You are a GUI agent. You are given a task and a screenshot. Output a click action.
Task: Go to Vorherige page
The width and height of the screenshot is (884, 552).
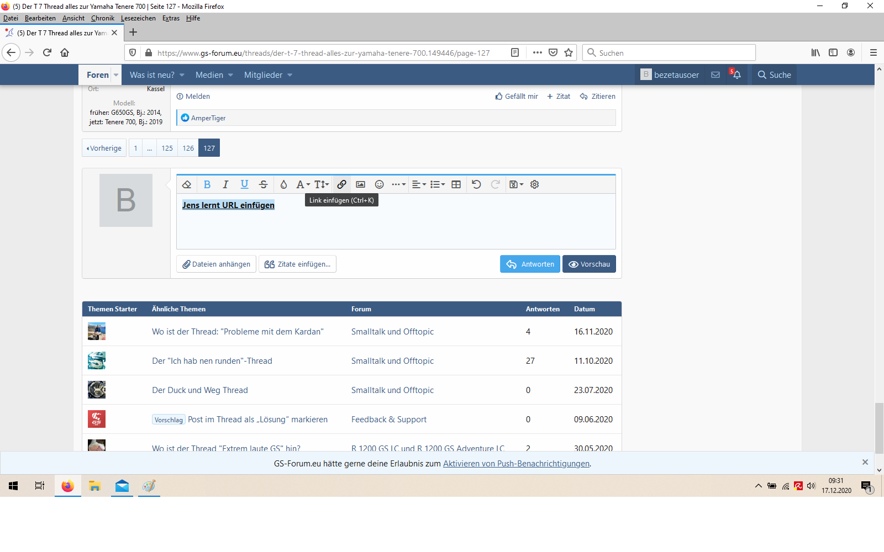tap(104, 148)
